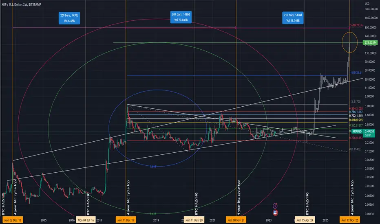
Task: Click the 0.00260 price axis label
Action: coord(370,204)
